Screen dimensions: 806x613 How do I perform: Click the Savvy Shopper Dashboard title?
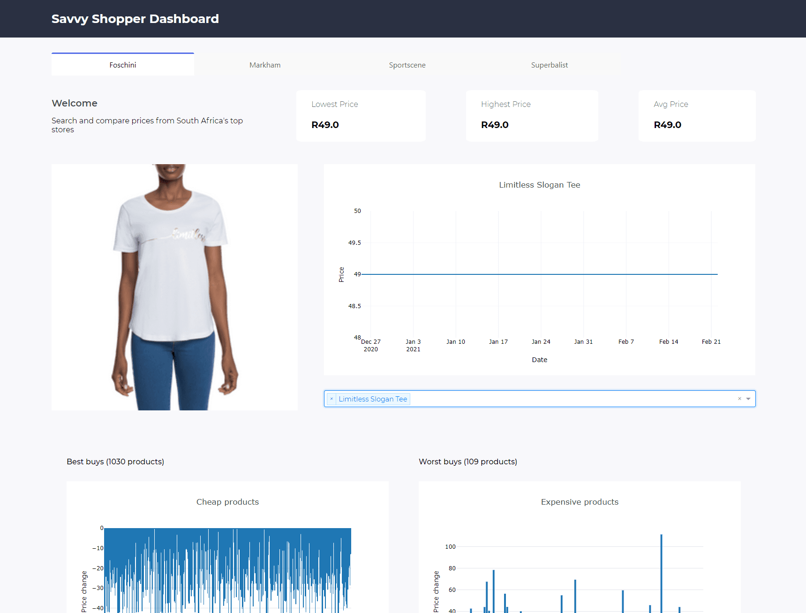135,19
